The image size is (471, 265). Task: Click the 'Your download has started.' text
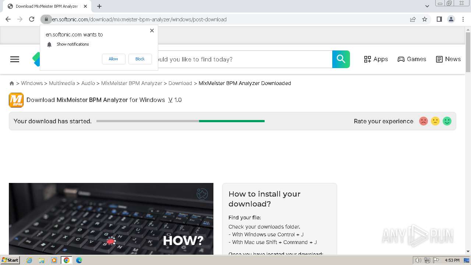click(x=53, y=121)
